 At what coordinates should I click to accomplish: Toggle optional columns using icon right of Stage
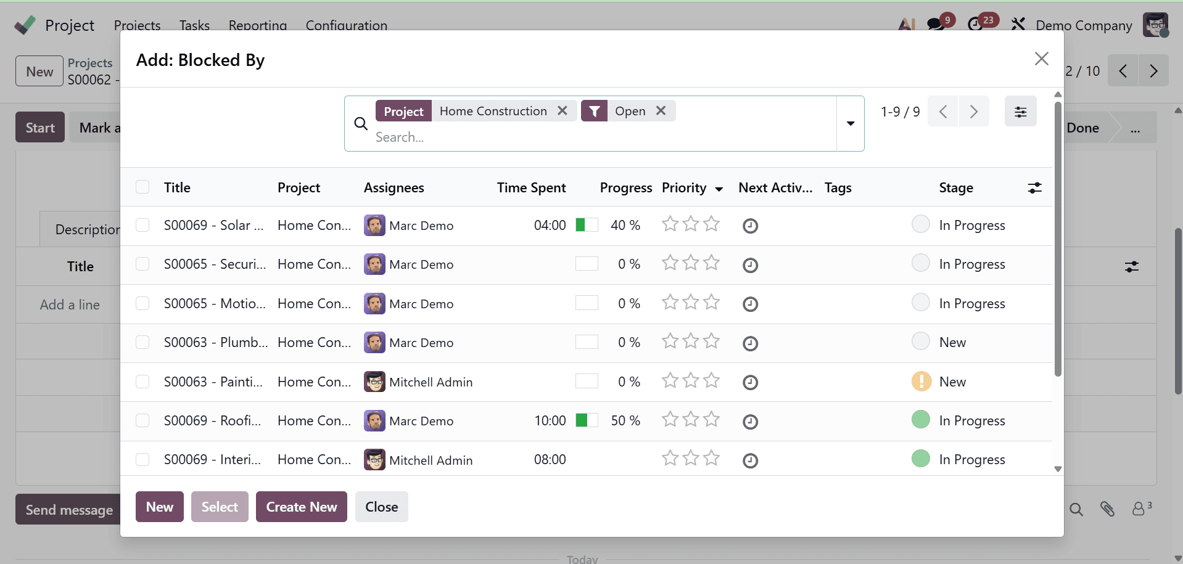point(1035,188)
